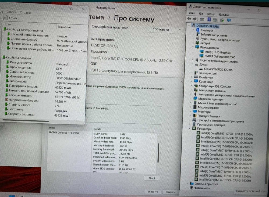
Task: Click the Копіювати button
Action: coord(161,29)
